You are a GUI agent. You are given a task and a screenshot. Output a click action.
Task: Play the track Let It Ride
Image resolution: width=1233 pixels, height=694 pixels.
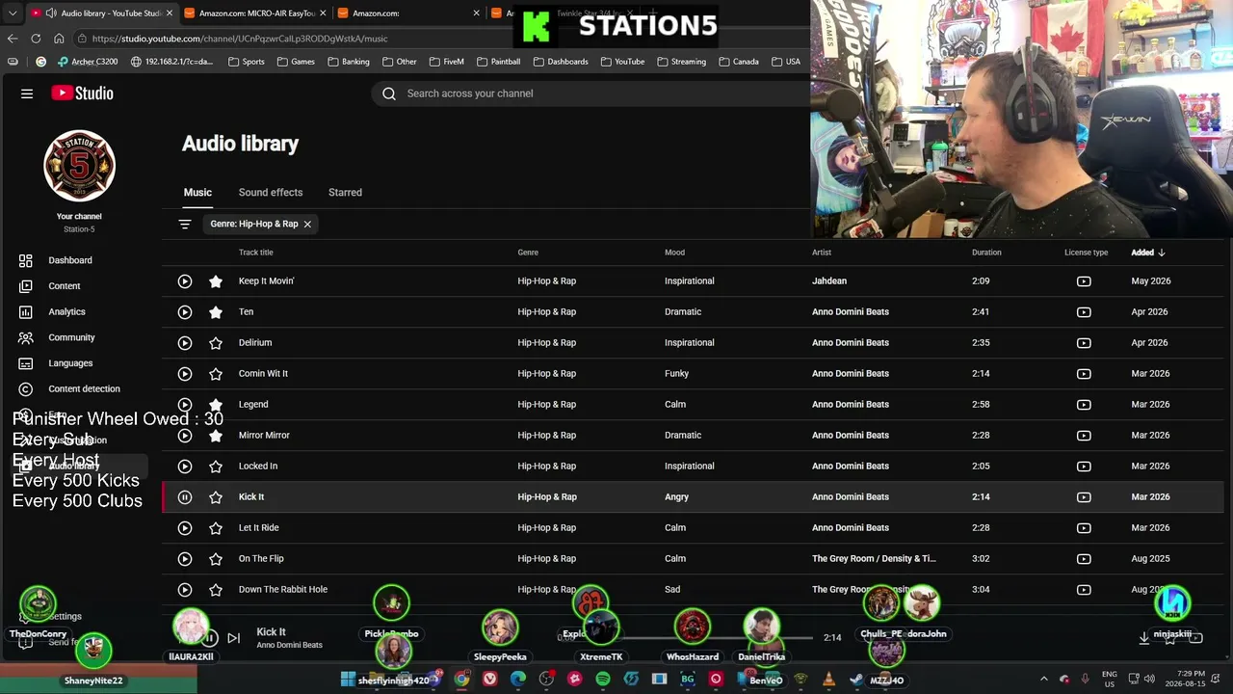(x=185, y=528)
